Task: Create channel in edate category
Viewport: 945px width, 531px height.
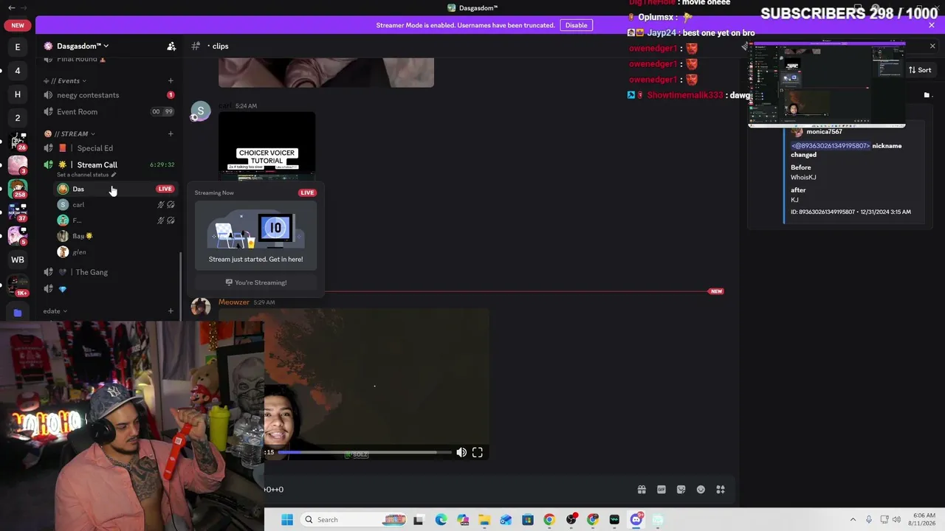Action: 171,311
